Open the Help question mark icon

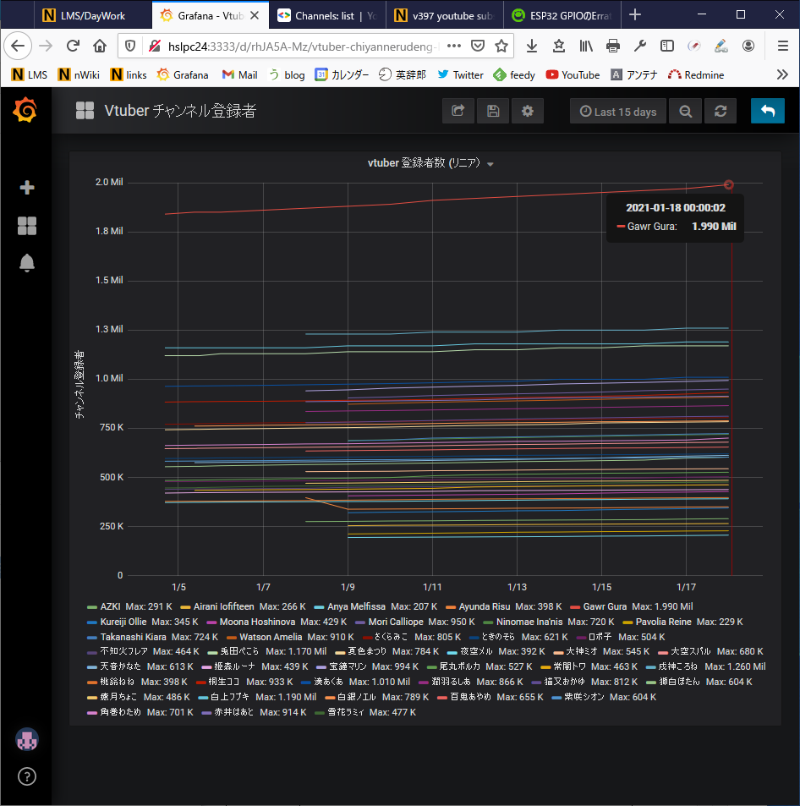(x=27, y=776)
